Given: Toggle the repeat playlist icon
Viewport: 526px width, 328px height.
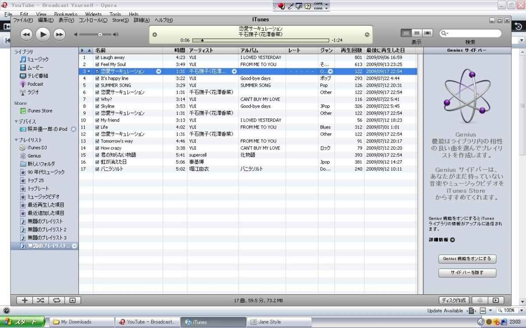Looking at the screenshot, I should (x=57, y=300).
